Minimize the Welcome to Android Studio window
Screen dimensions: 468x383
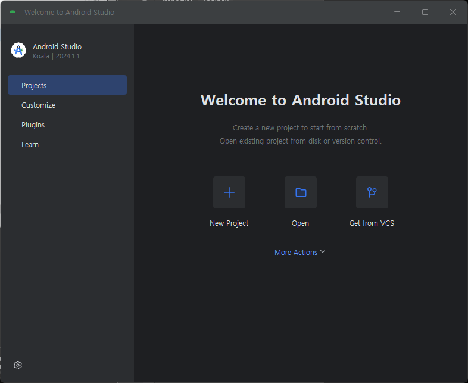[x=397, y=12]
